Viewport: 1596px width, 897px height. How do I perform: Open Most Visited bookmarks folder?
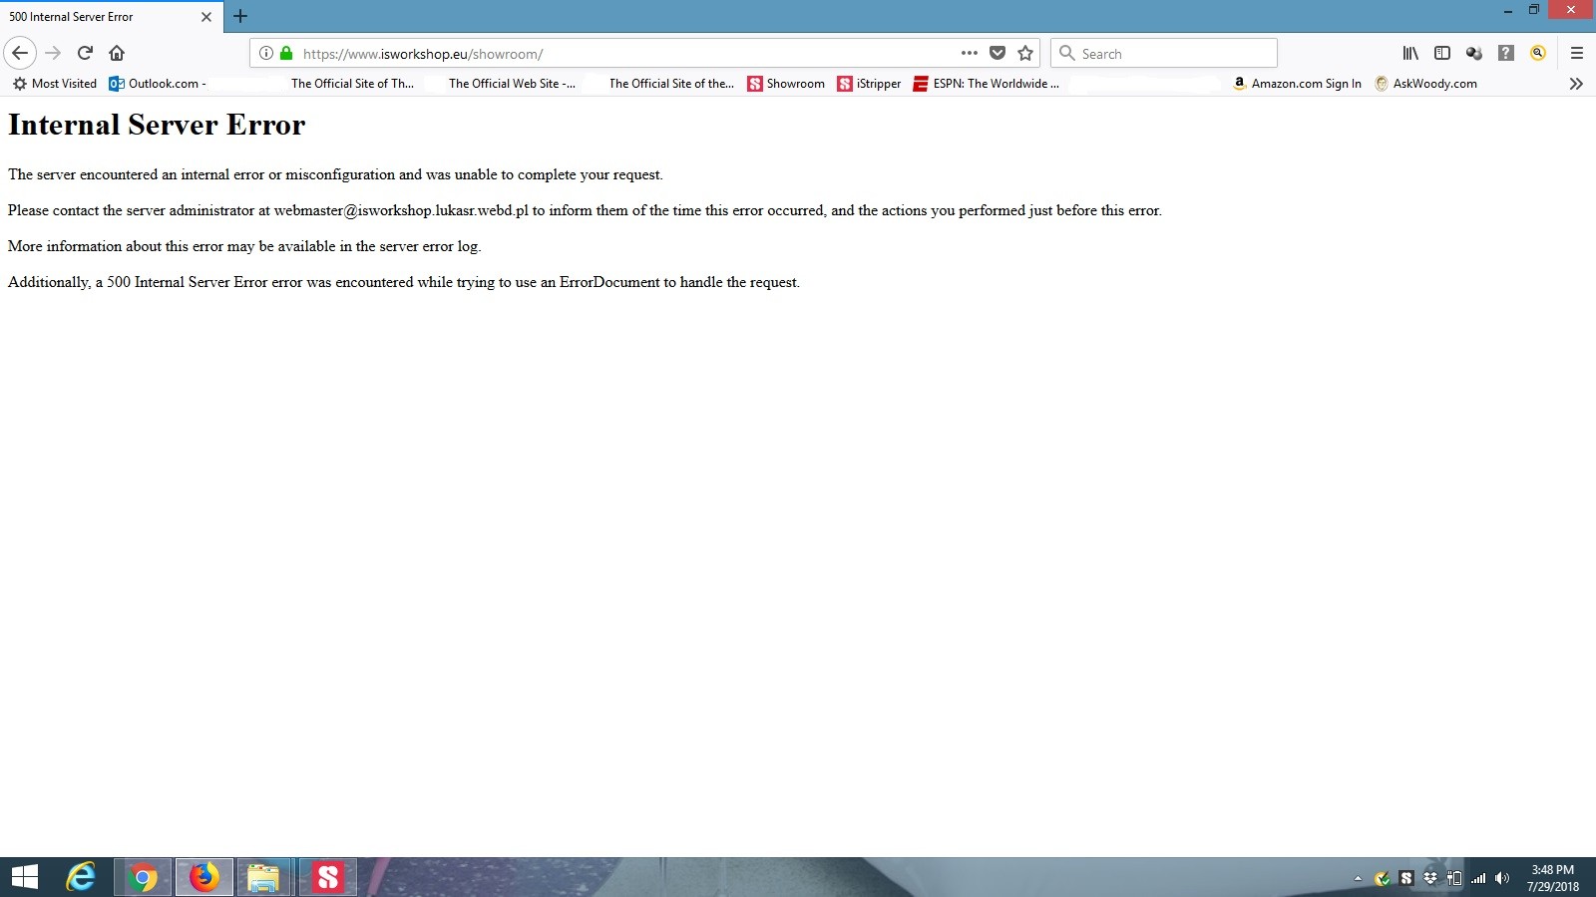coord(55,84)
